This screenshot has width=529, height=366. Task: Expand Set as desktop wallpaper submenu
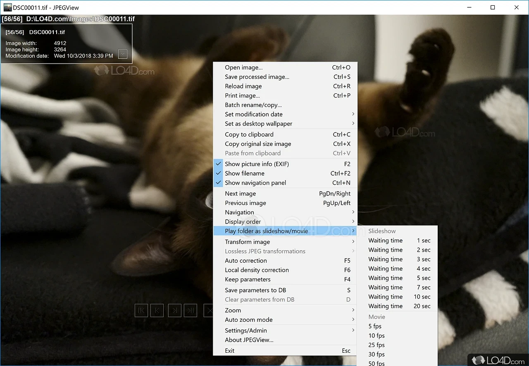pyautogui.click(x=285, y=124)
